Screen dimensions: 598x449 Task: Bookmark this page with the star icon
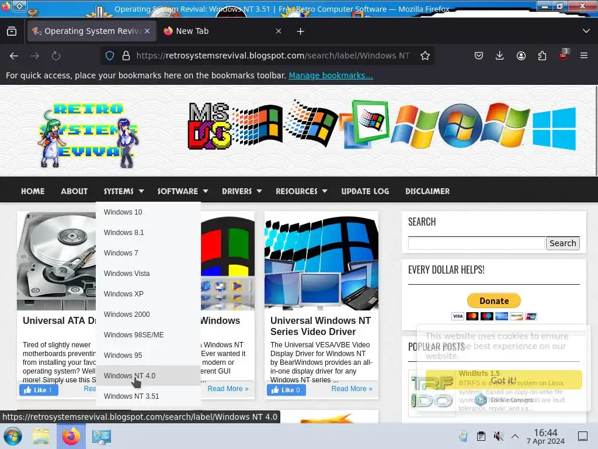pyautogui.click(x=425, y=56)
